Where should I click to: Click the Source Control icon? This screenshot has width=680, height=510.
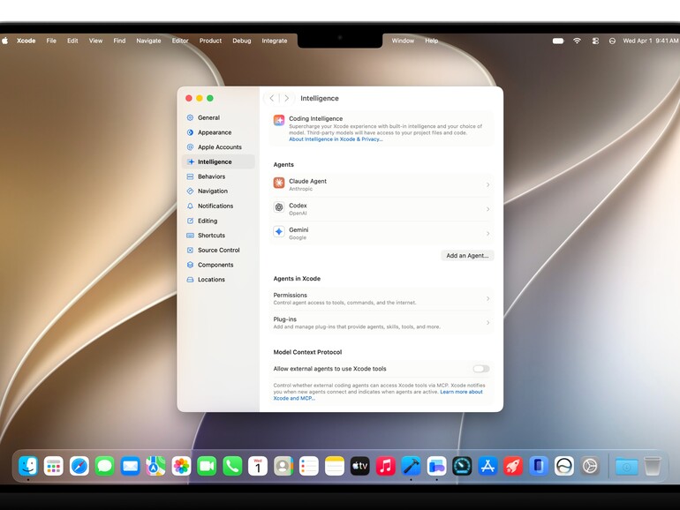(190, 250)
